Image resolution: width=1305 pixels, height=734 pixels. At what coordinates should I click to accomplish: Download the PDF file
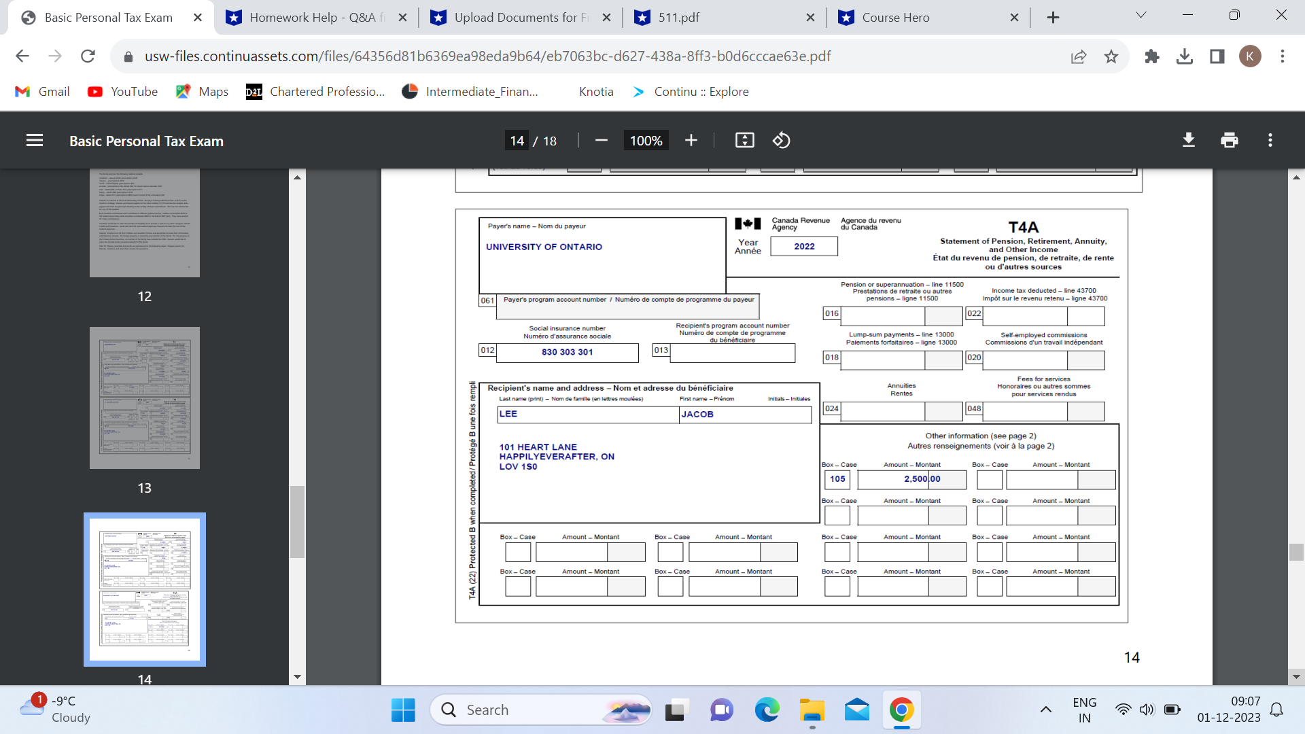pyautogui.click(x=1188, y=140)
